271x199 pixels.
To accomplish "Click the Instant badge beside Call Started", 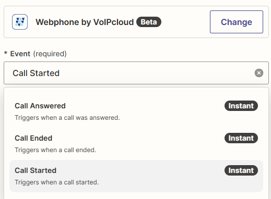I will (x=241, y=170).
